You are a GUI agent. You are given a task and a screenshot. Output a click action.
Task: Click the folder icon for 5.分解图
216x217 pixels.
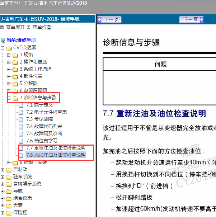(x=15, y=84)
